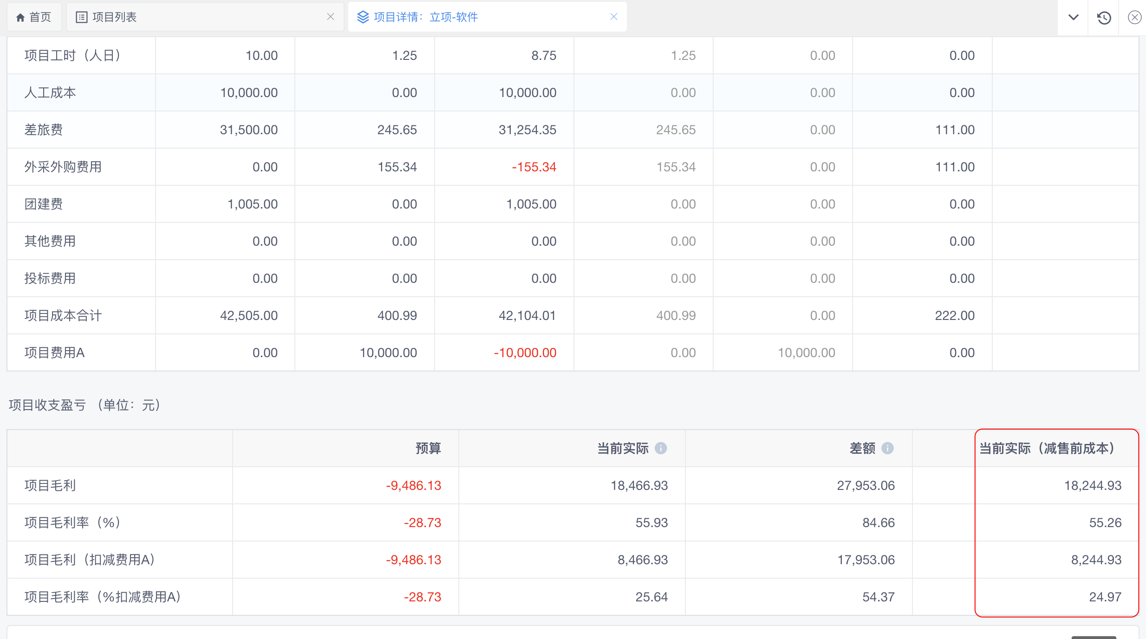The height and width of the screenshot is (639, 1146).
Task: Click the red -155.34 cell
Action: 534,167
